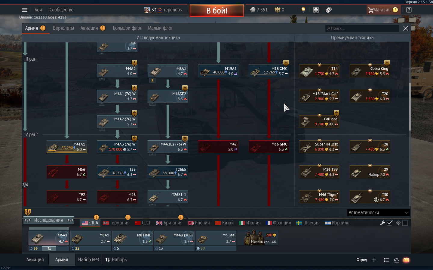Open the help question mark icon
The width and height of the screenshot is (433, 270).
point(409,10)
